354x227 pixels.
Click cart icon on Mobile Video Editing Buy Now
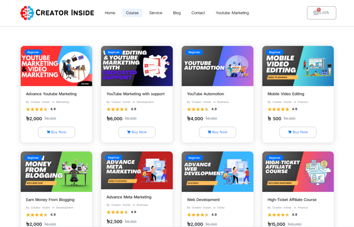pos(290,132)
